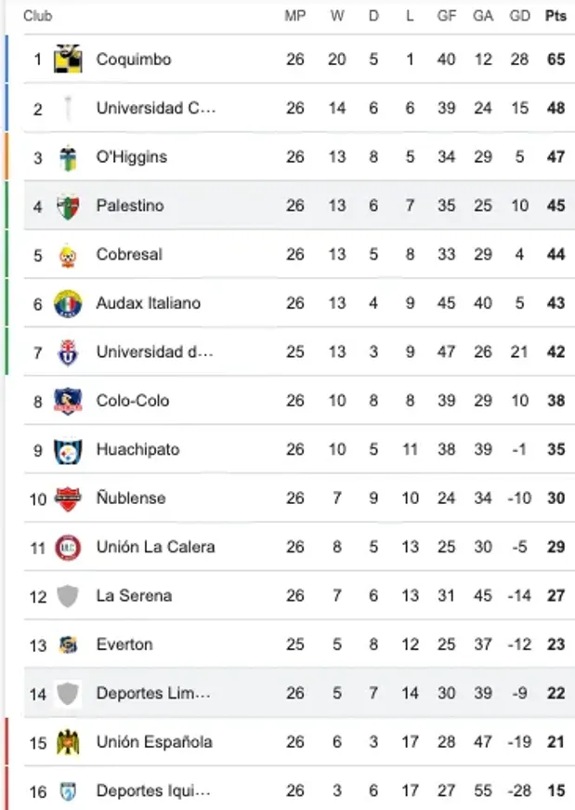The image size is (575, 810).
Task: Select the Deportes Lim… team name
Action: coord(153,693)
